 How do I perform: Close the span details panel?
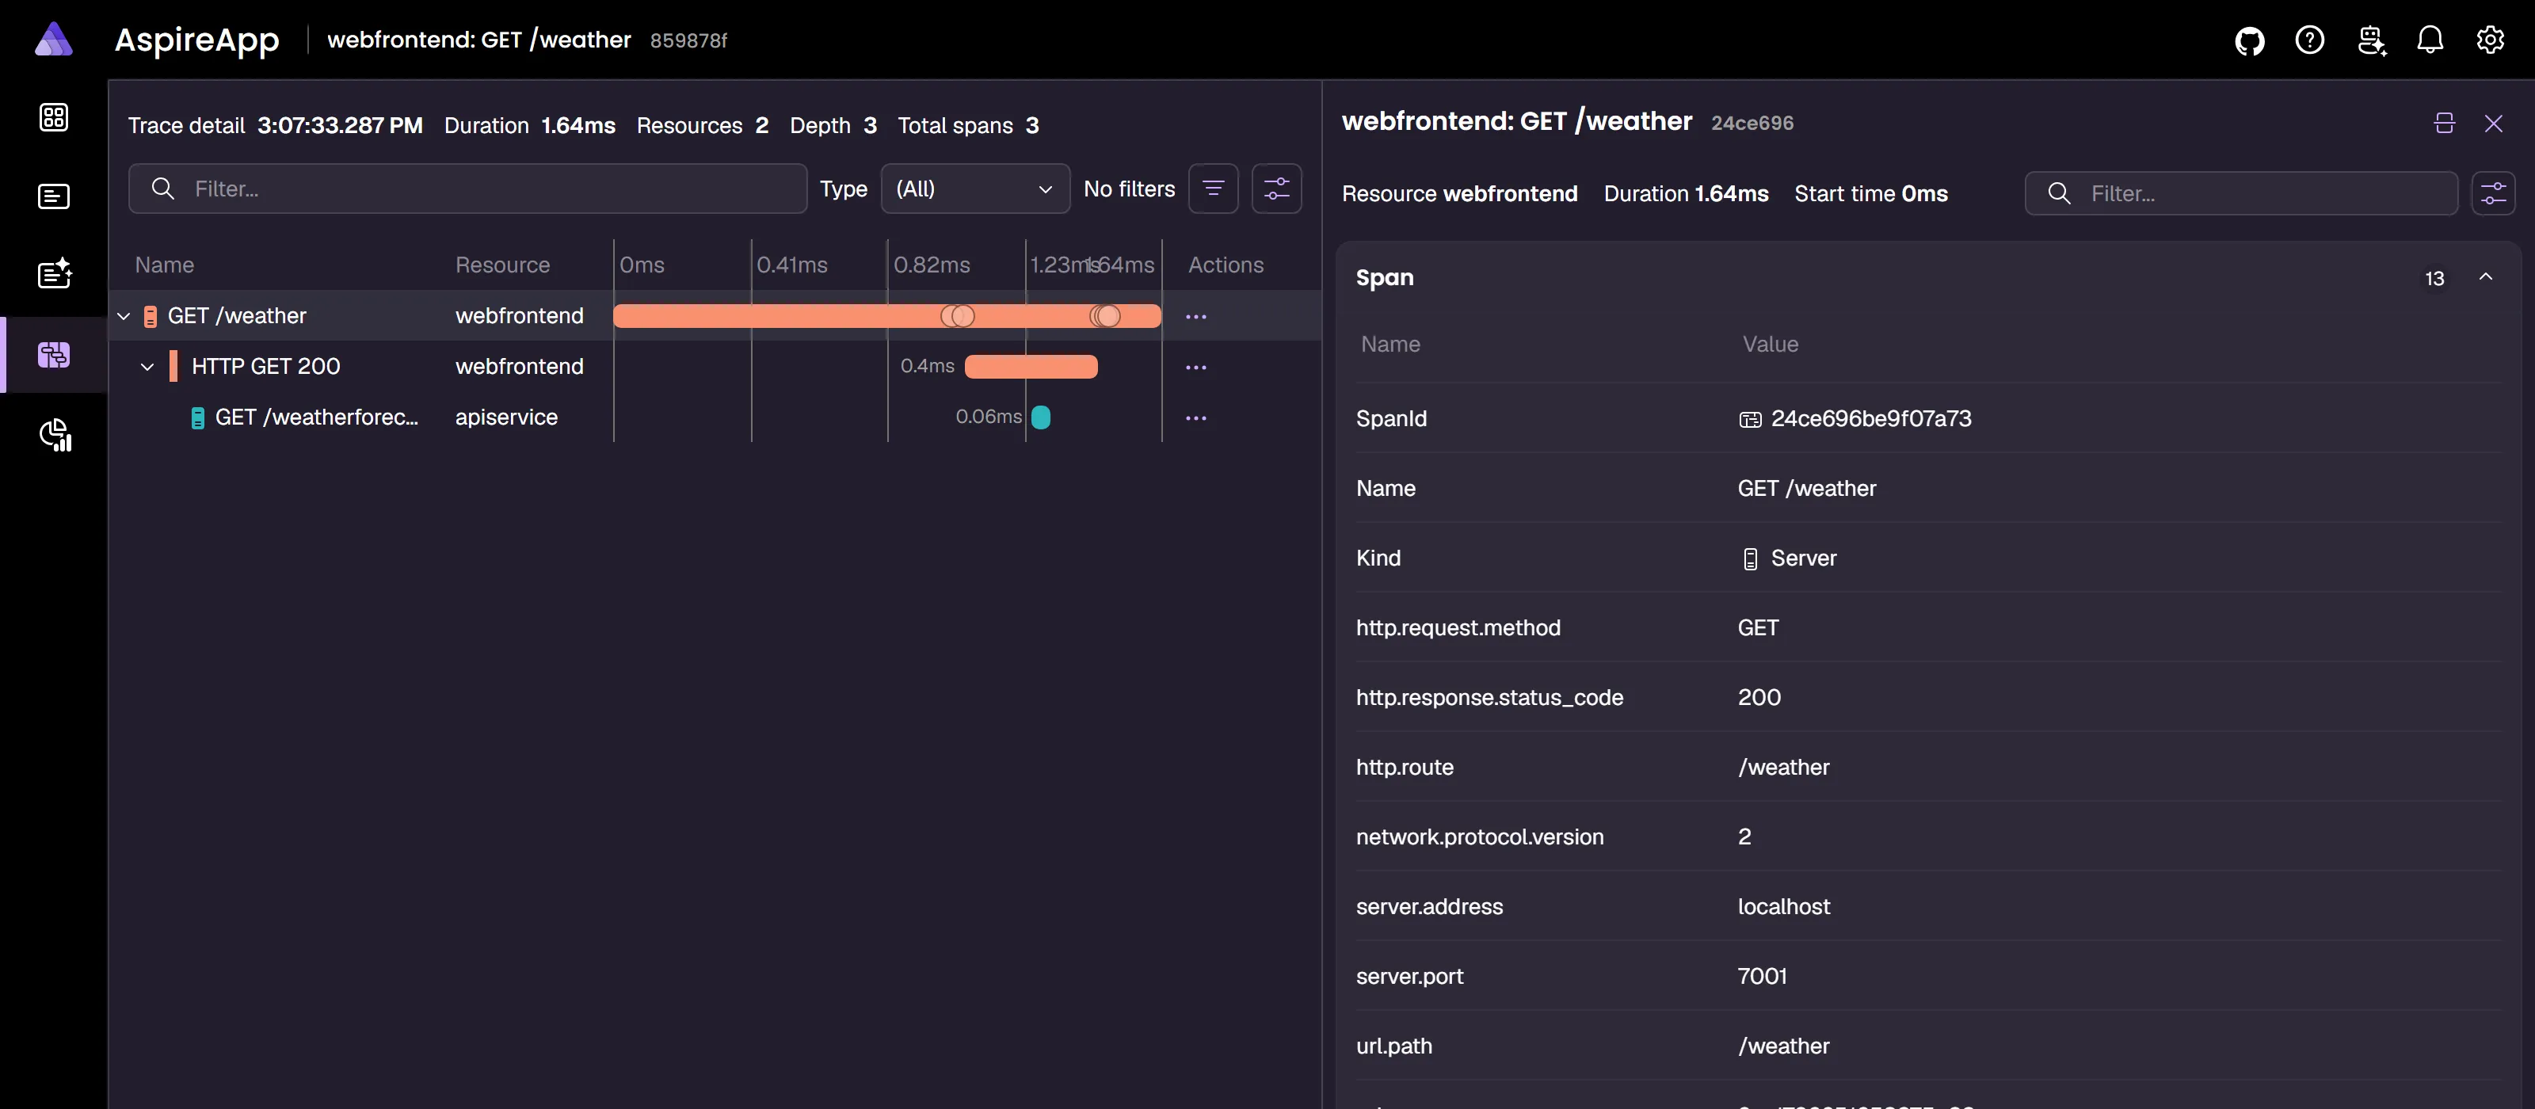point(2493,123)
